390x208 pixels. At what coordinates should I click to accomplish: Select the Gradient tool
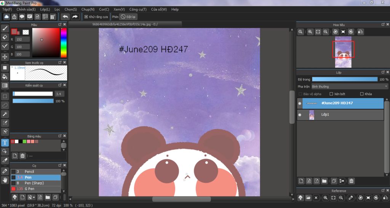pyautogui.click(x=5, y=85)
